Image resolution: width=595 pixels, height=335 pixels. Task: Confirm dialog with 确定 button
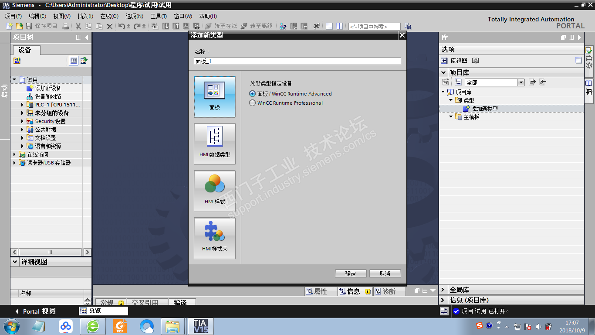coord(351,274)
